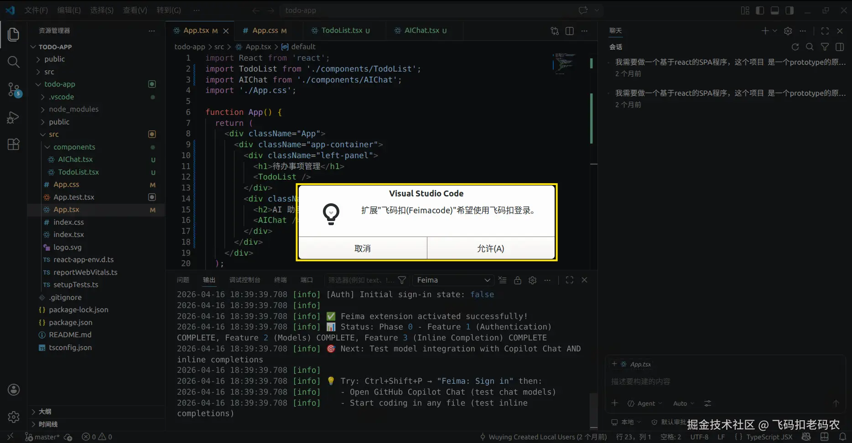This screenshot has width=852, height=443.
Task: Open the 选择(S) menu
Action: click(x=102, y=10)
